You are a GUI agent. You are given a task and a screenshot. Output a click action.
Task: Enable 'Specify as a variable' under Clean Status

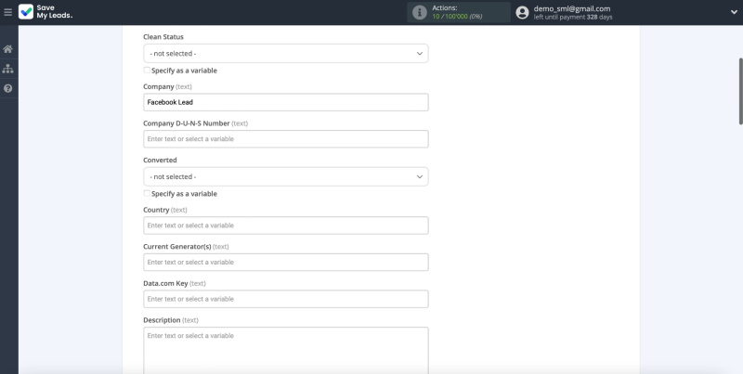(x=147, y=71)
